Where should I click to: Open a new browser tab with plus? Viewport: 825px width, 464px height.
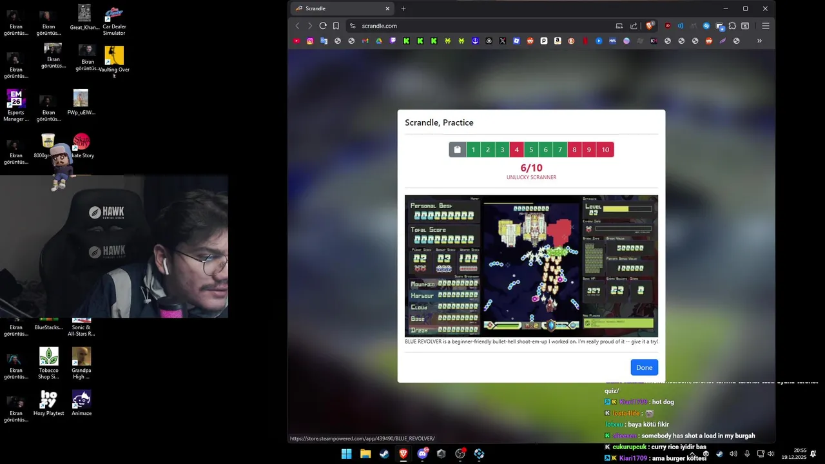point(403,8)
